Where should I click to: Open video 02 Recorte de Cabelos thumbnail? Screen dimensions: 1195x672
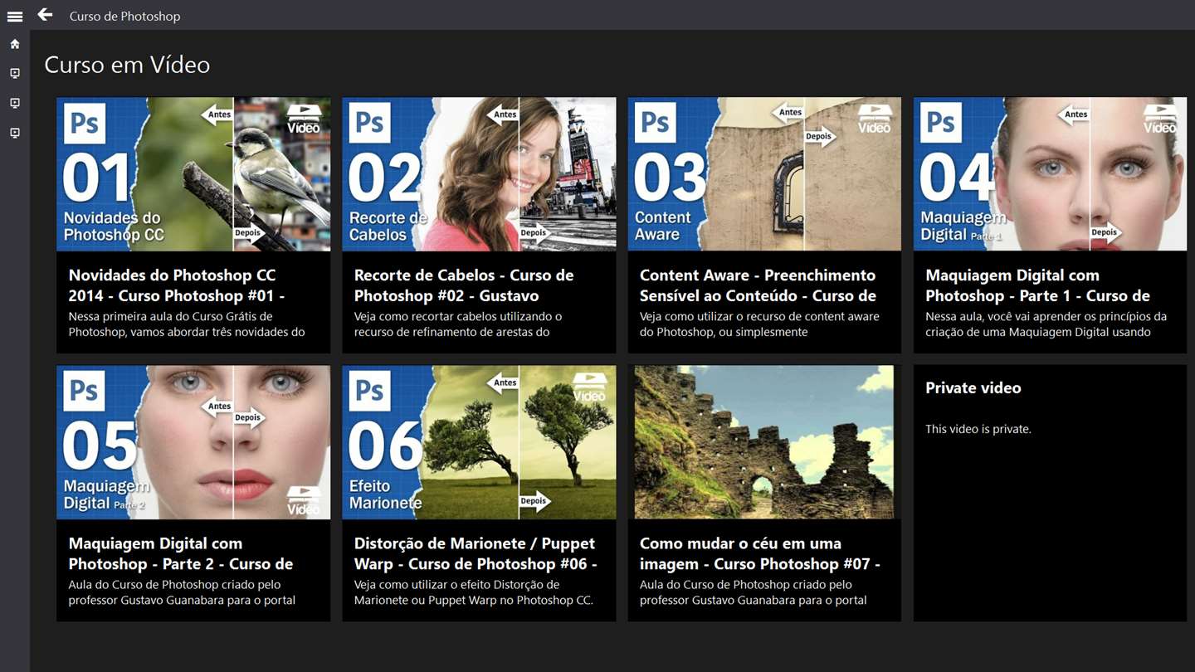tap(479, 174)
